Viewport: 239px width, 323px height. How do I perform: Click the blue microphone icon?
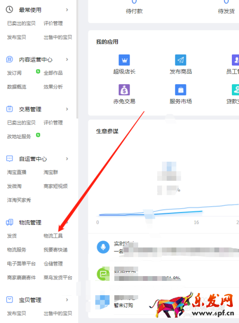[x=103, y=247]
